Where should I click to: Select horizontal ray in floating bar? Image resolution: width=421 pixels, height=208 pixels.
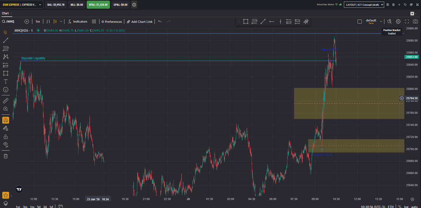272,21
